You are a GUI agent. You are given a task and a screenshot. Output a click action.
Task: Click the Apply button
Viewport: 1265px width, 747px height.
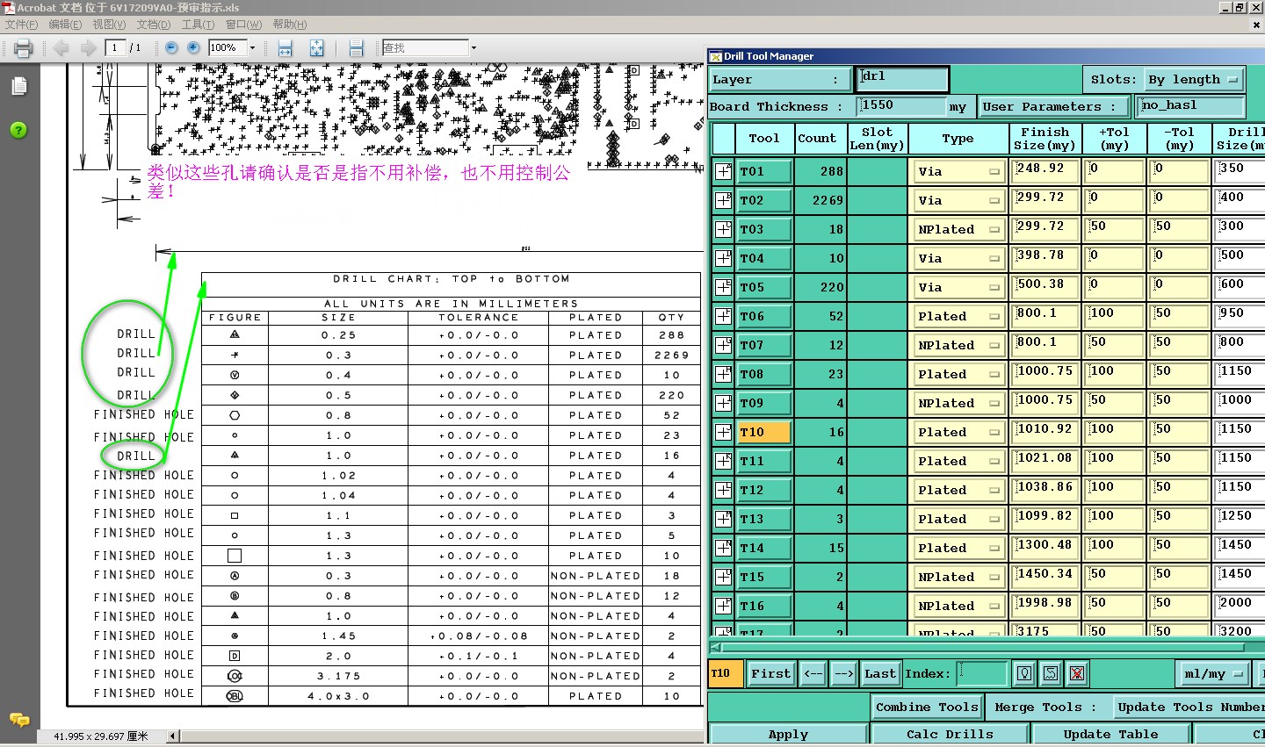tap(788, 735)
